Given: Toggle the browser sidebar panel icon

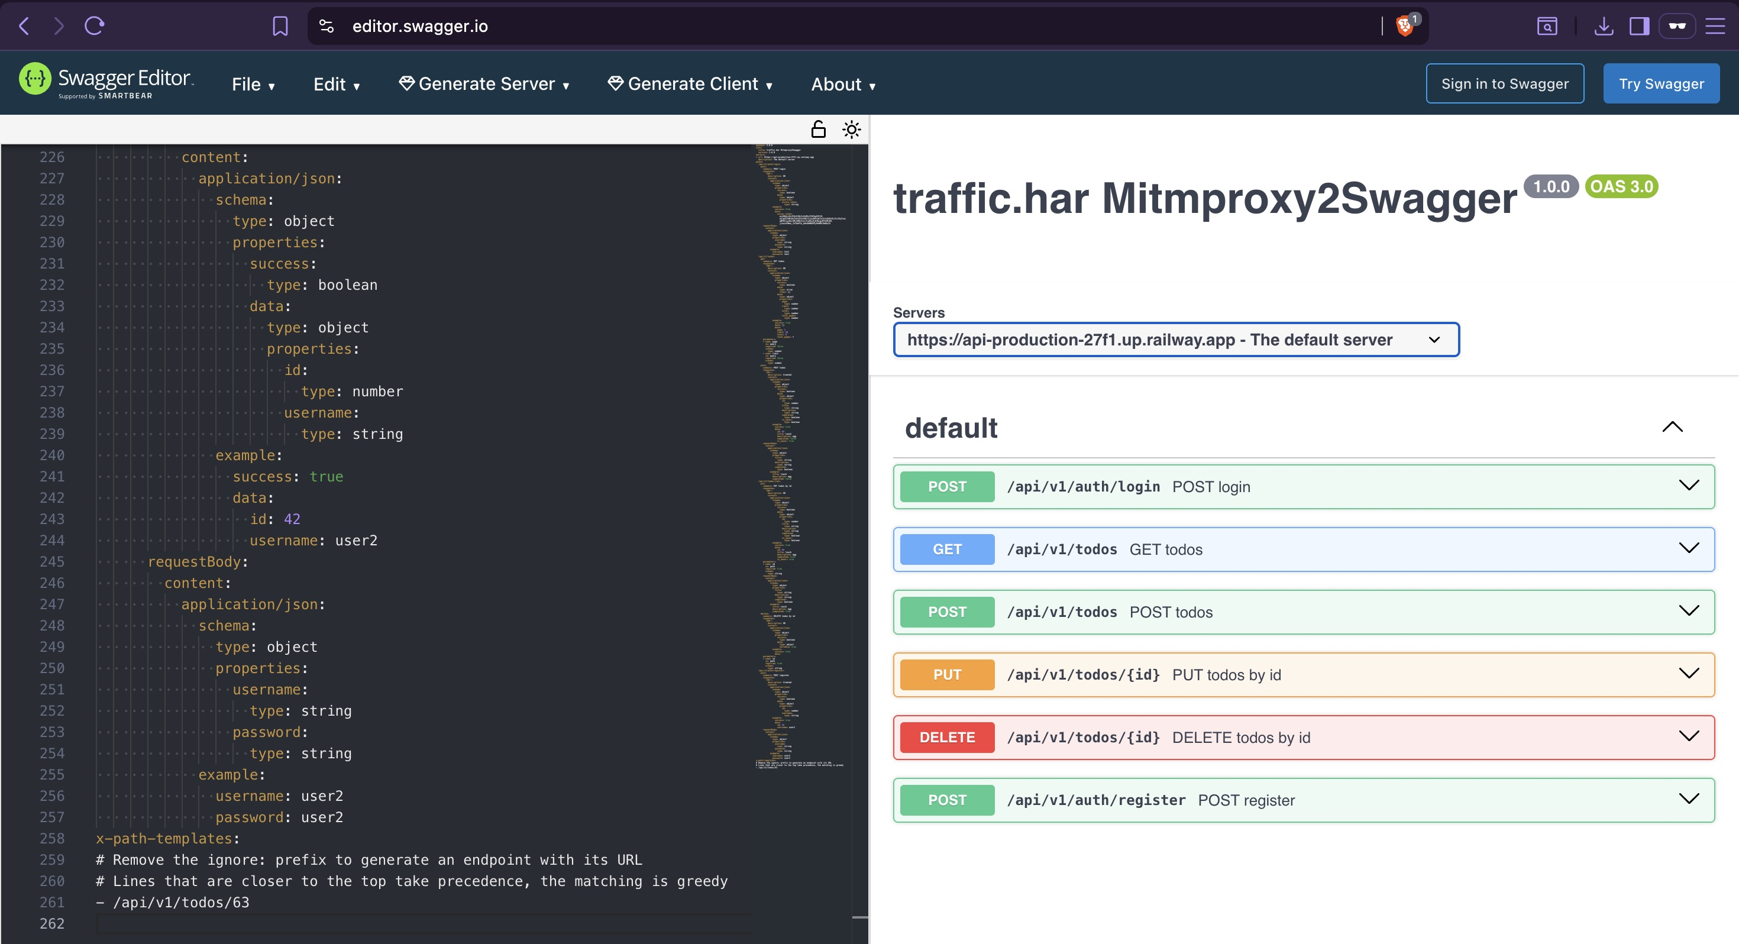Looking at the screenshot, I should [1639, 27].
